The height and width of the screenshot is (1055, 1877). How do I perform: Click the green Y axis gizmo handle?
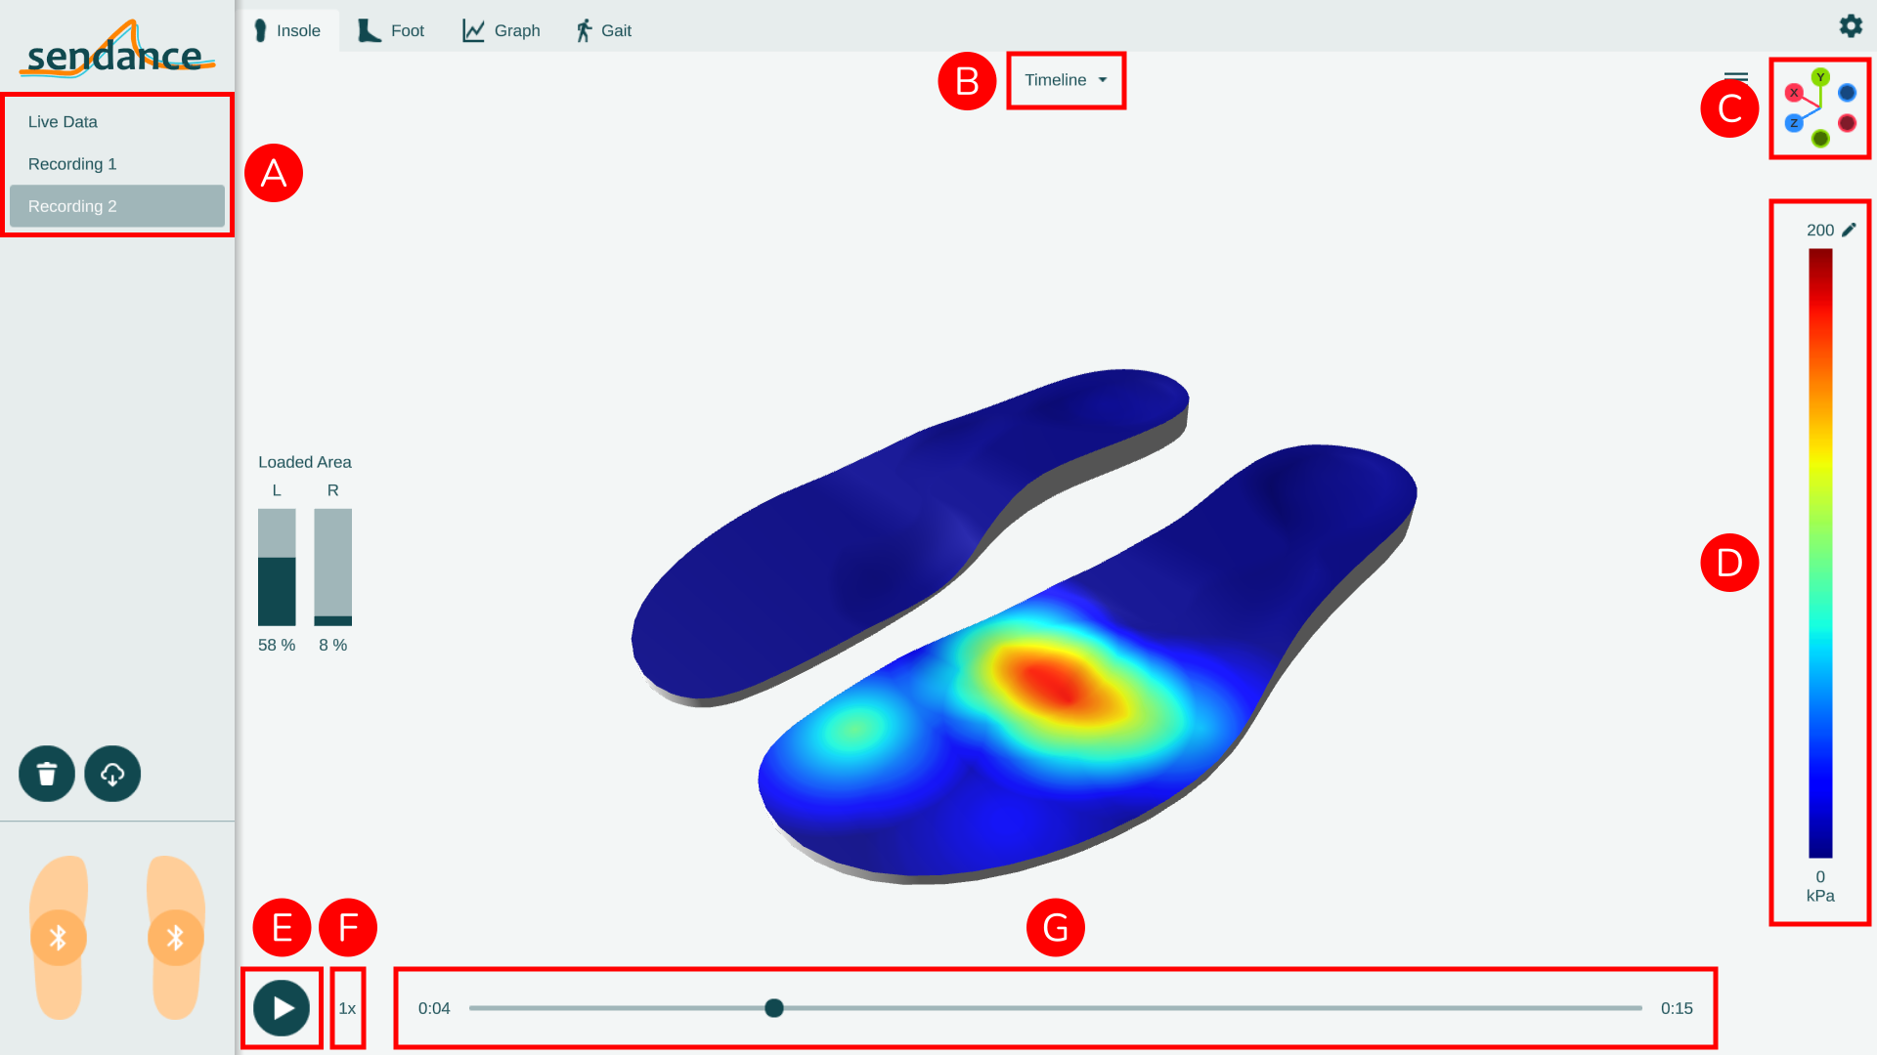click(x=1820, y=77)
